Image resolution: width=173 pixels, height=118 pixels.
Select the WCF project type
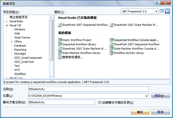coord(17,70)
